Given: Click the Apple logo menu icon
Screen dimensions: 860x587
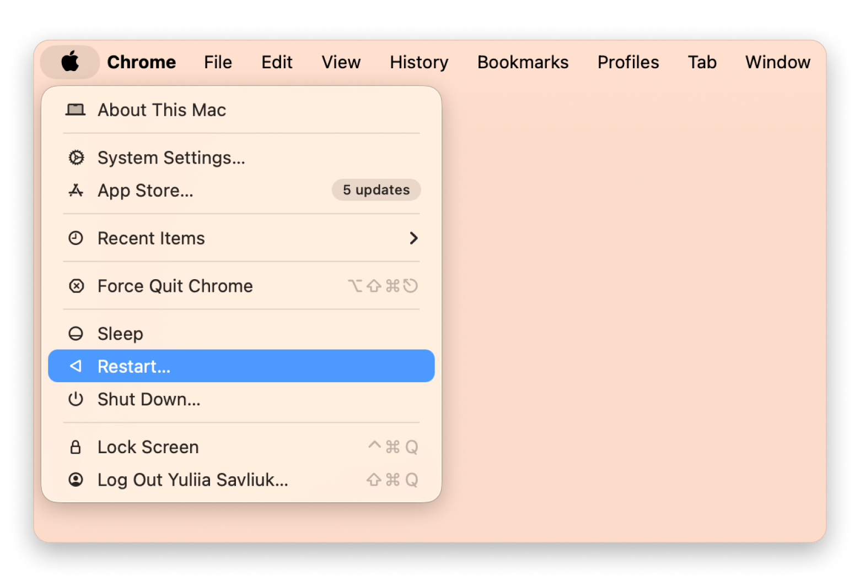Looking at the screenshot, I should [70, 62].
